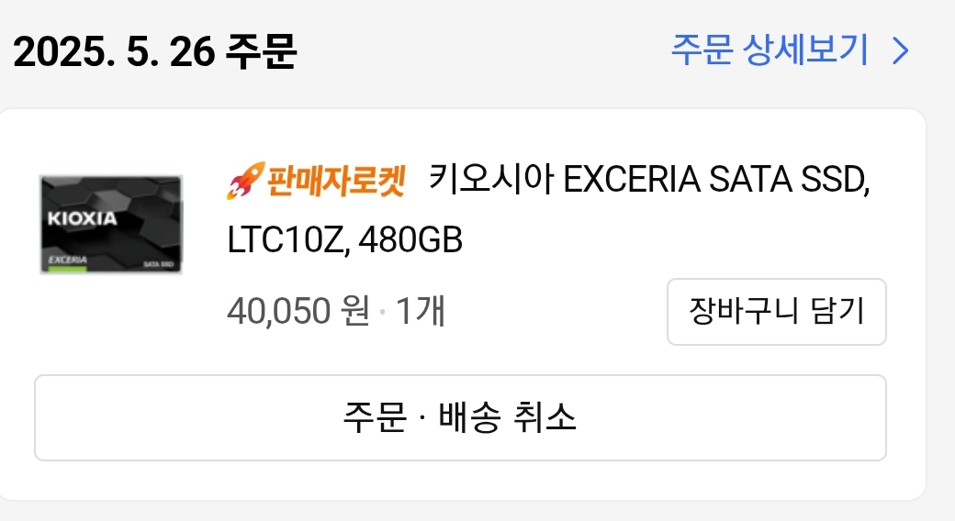955x521 pixels.
Task: Click the green stripe on product thumbnail
Action: coord(68,269)
